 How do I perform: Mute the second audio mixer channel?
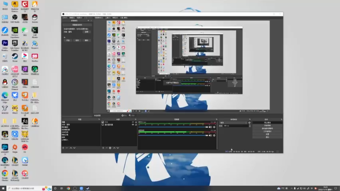(210, 135)
